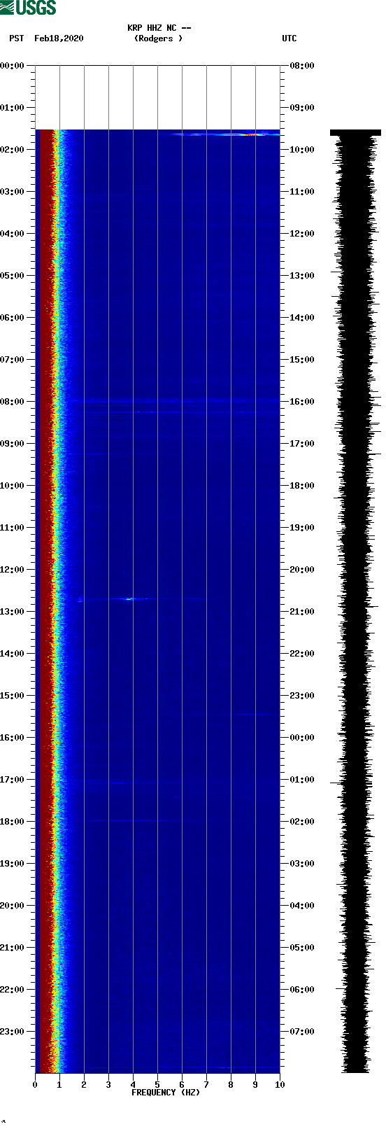Click the 03:00 UTC time label
The width and height of the screenshot is (386, 1129).
pyautogui.click(x=302, y=864)
